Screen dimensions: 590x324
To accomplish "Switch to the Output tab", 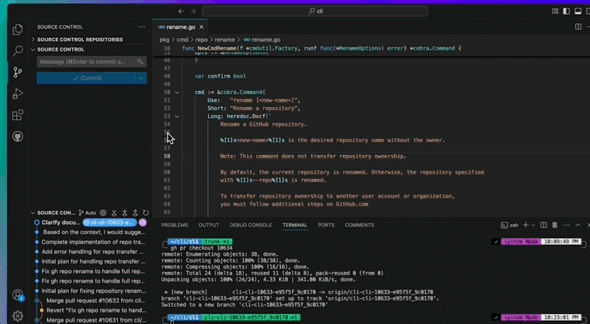I will (209, 225).
